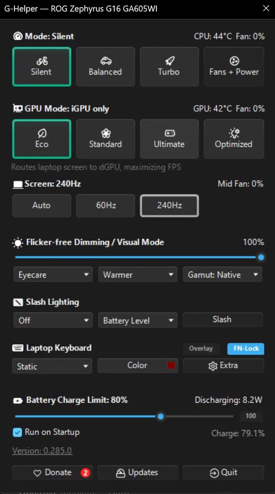The width and height of the screenshot is (275, 494).
Task: Switch GPU to Standard mode
Action: 105,139
